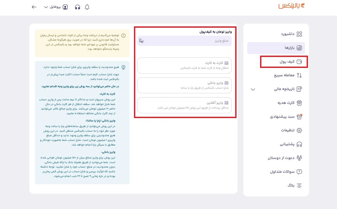Click the notification bell icon
Viewport: 337px width, 209px height.
(87, 7)
